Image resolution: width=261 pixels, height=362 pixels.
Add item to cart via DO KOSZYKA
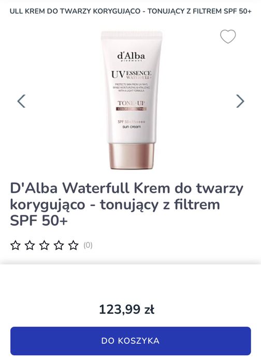coord(130,341)
